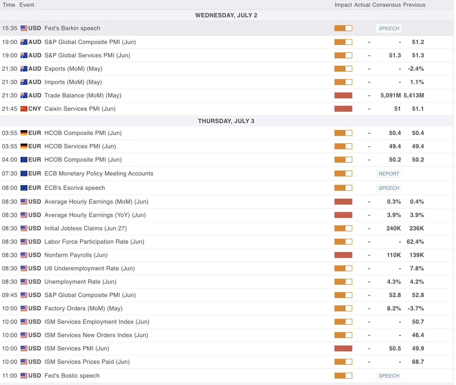This screenshot has width=456, height=385.
Task: Open the U6 Underemployment Rate (Jun) event
Action: pos(90,269)
